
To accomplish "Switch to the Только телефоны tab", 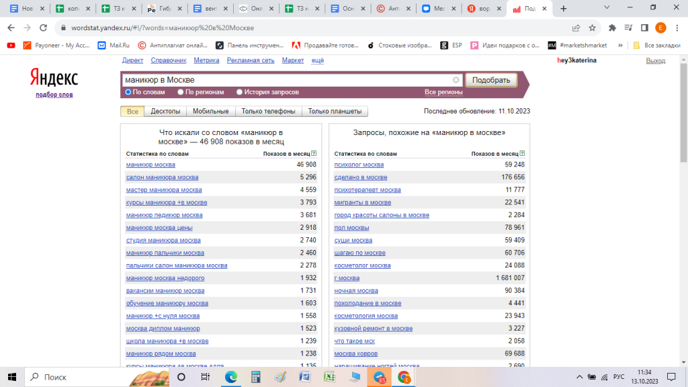I will 269,112.
